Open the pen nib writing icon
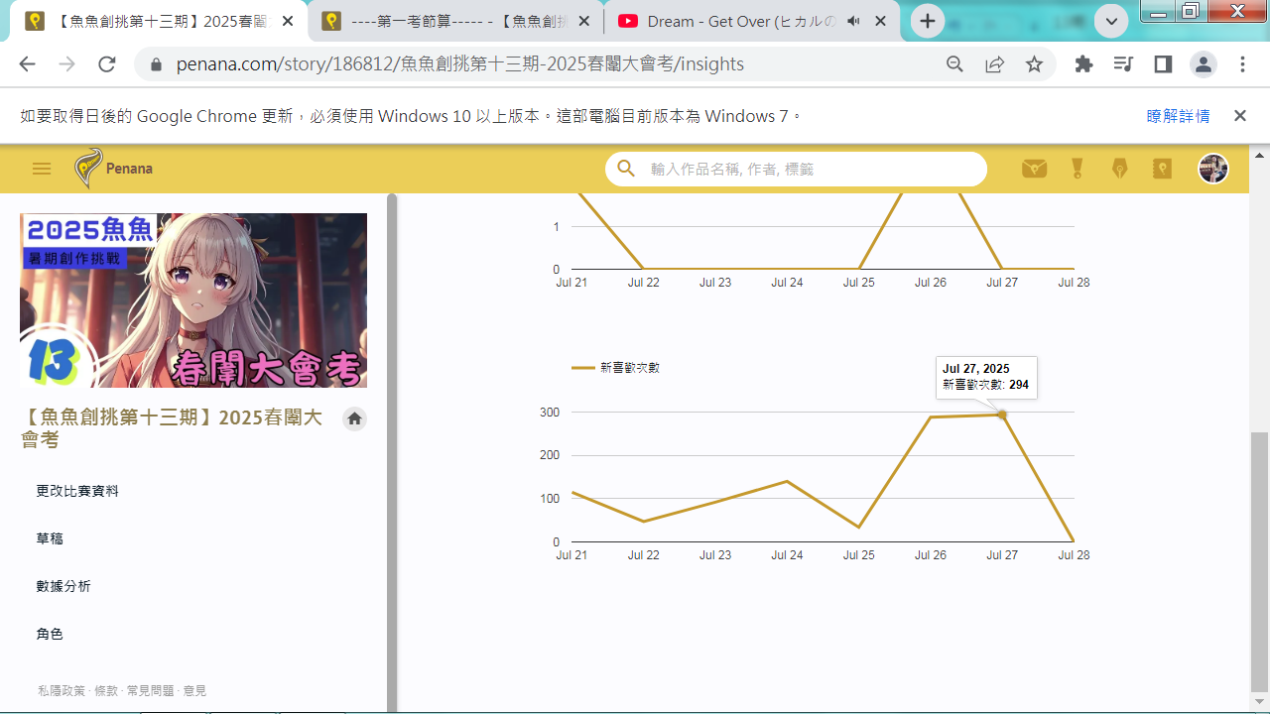Viewport: 1270px width, 714px height. 1120,169
